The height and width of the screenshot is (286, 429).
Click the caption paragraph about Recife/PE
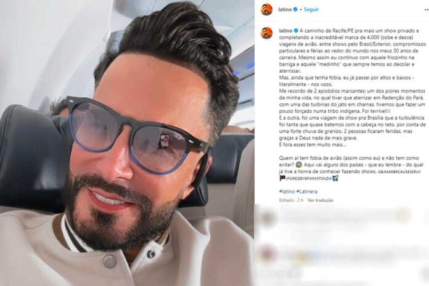(353, 51)
